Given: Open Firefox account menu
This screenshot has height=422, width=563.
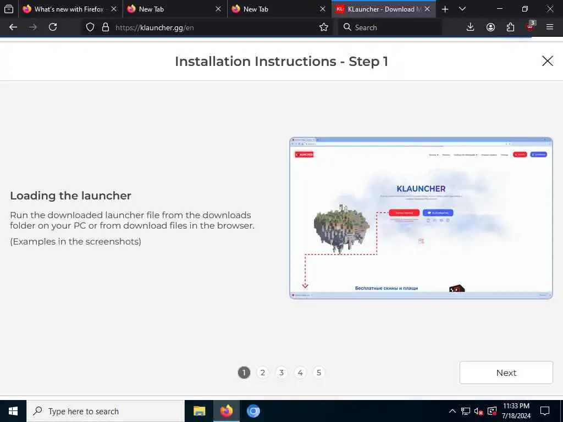Looking at the screenshot, I should click(x=490, y=27).
